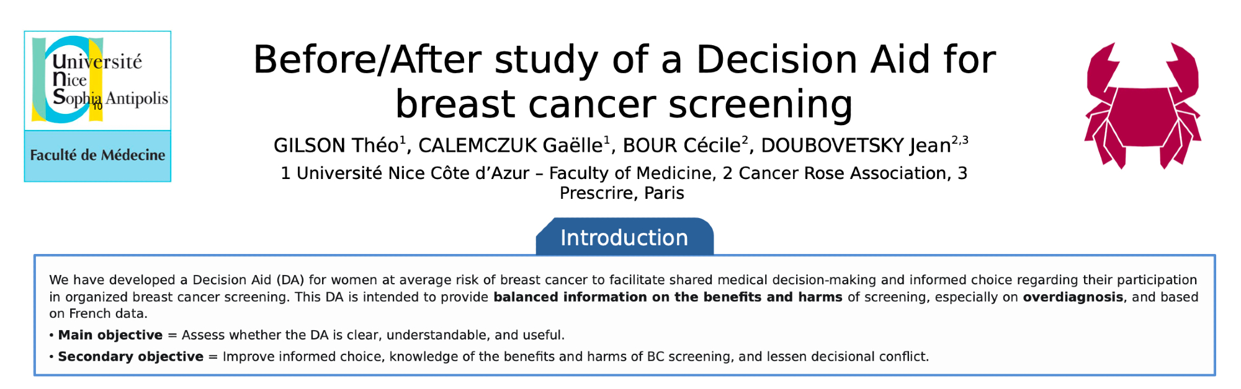Screen dimensions: 1241x389
Task: Click the bold "Secondary objective" label
Action: [x=130, y=357]
